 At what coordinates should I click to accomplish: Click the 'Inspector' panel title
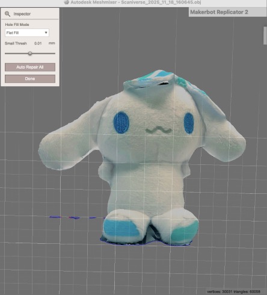coord(22,14)
